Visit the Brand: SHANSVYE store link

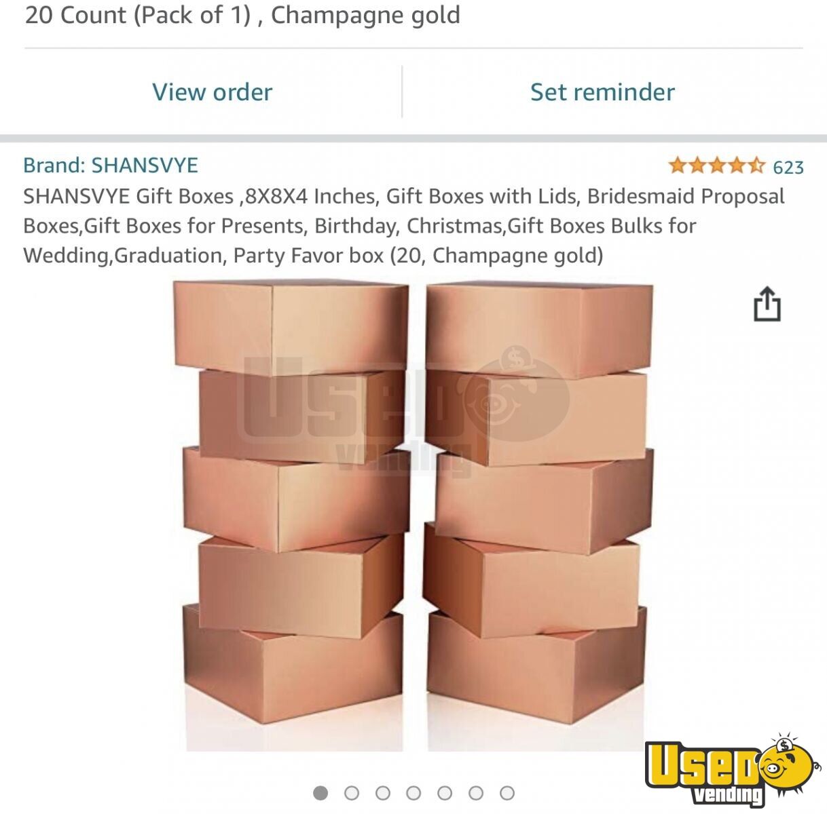pyautogui.click(x=111, y=165)
